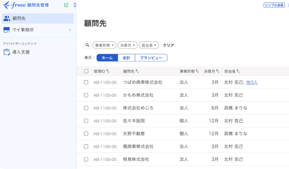Viewport: 289px width, 169px height.
Task: Click the 顧問先 page heading
Action: pyautogui.click(x=95, y=23)
